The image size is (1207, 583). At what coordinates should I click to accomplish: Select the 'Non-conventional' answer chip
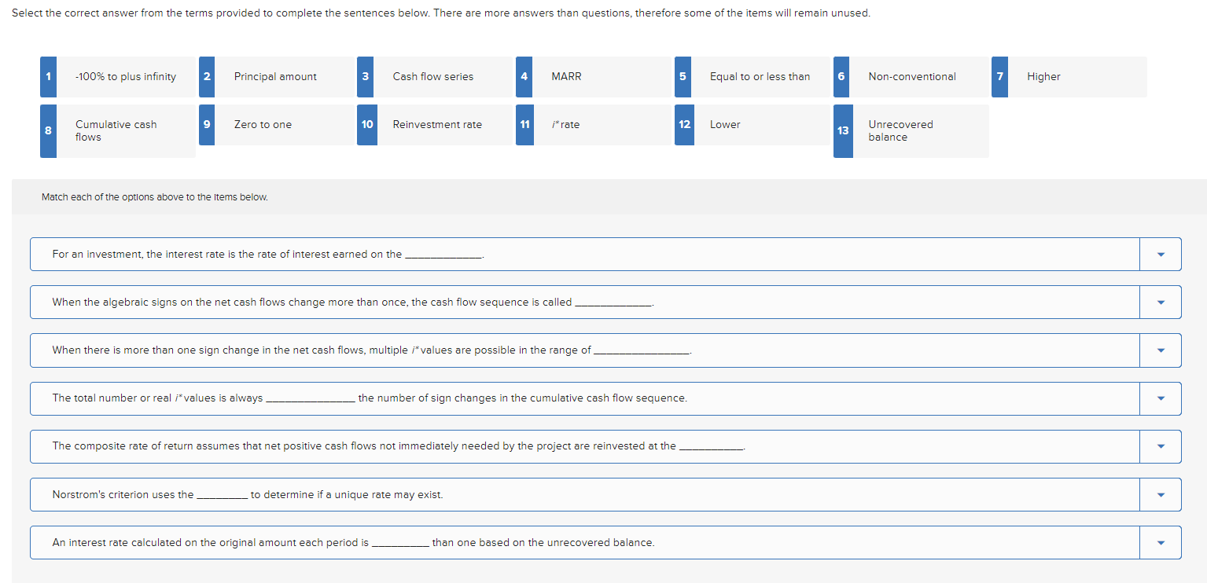(911, 76)
